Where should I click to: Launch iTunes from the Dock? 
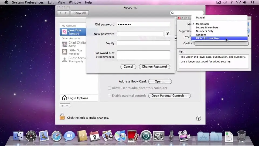click(120, 136)
